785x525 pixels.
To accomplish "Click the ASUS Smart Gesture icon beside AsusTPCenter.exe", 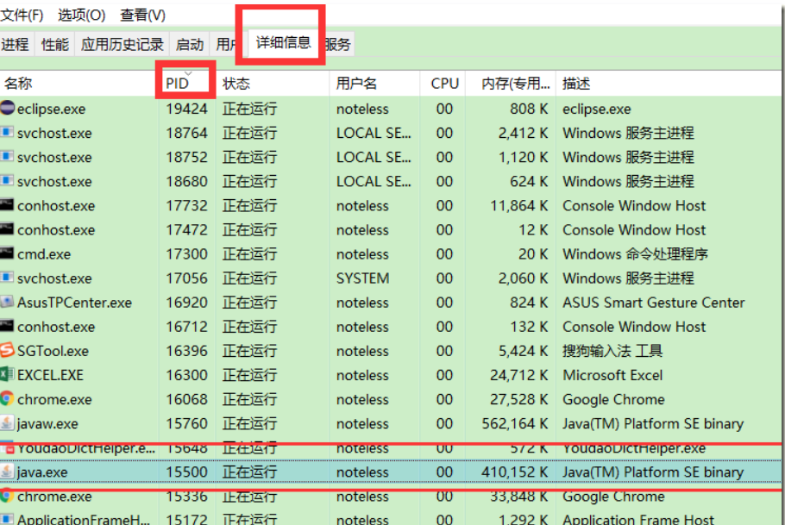I will pos(9,303).
